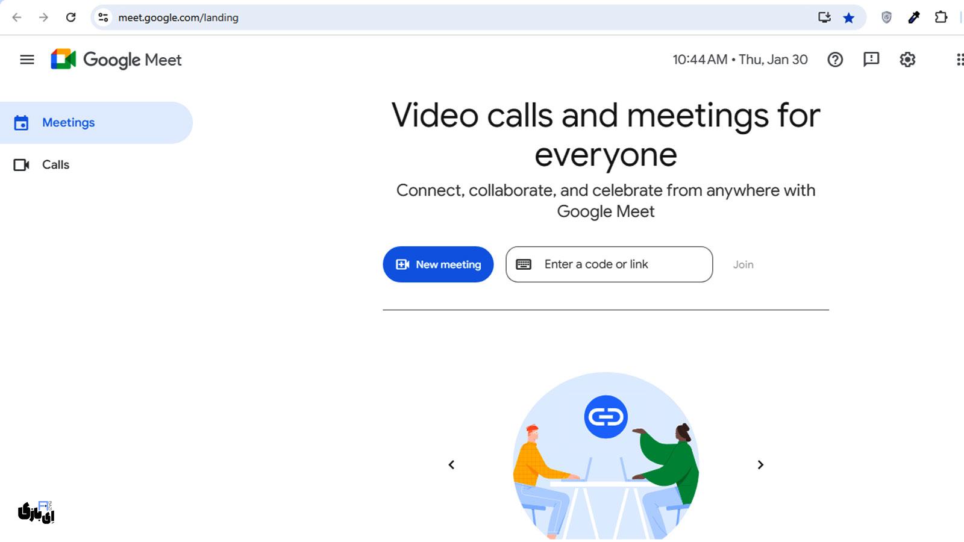Reload the Meet page
Screen dimensions: 964x542
(70, 17)
